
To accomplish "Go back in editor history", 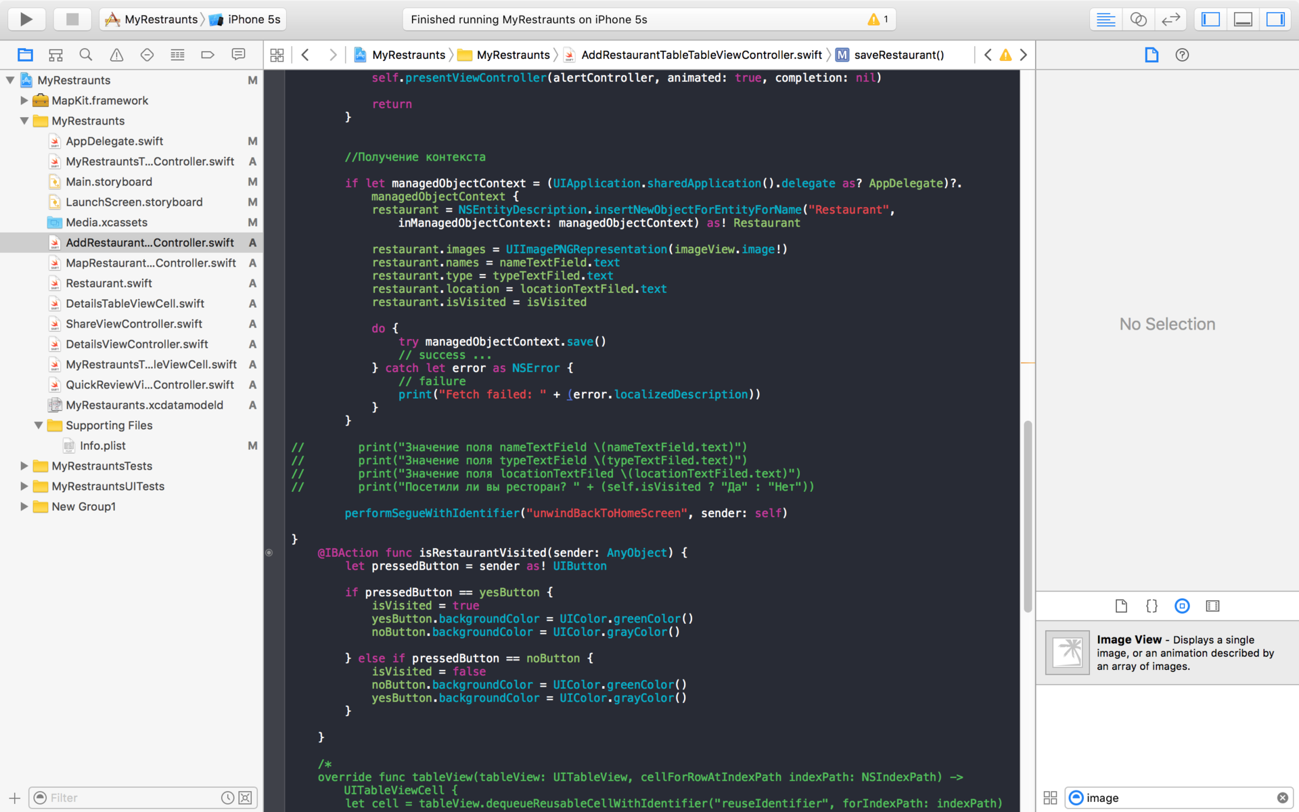I will click(x=305, y=55).
